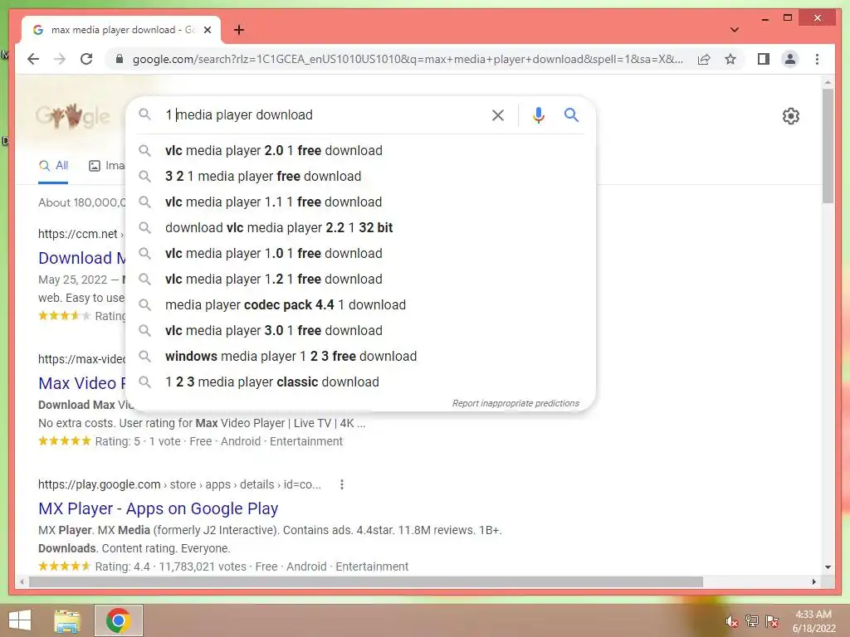Screen dimensions: 850x637
Task: Choose suggestion vlc media player 2.0 1 free download
Action: point(360,151)
